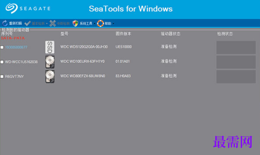Select serial number WD-WCC1U5162038

21,62
